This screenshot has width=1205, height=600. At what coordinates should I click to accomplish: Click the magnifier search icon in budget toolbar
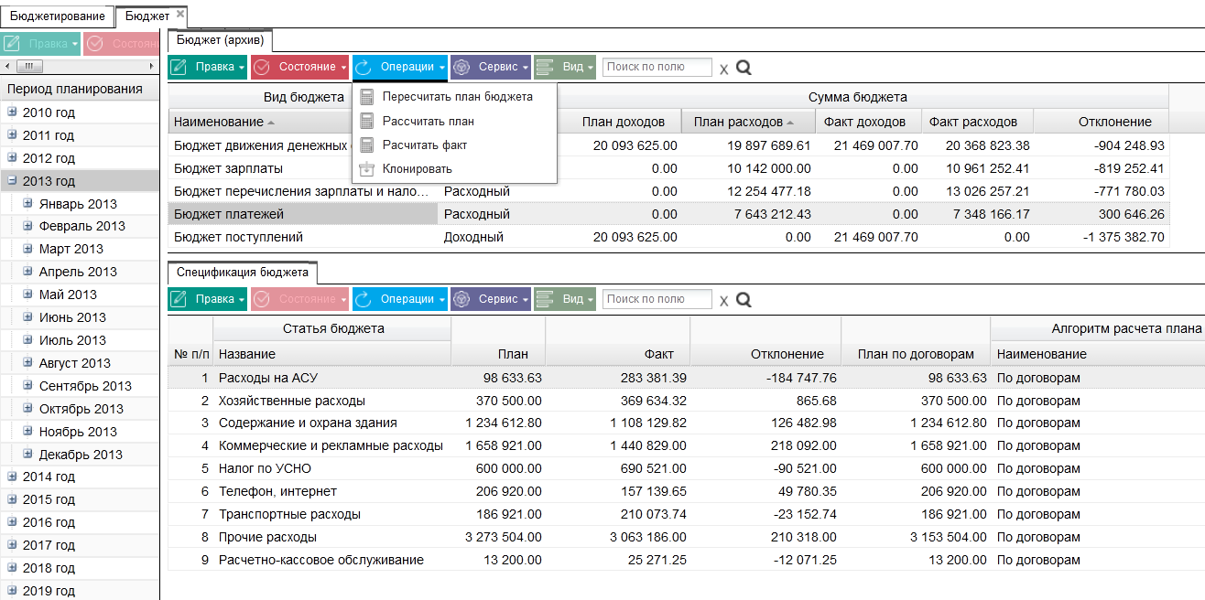pos(744,67)
